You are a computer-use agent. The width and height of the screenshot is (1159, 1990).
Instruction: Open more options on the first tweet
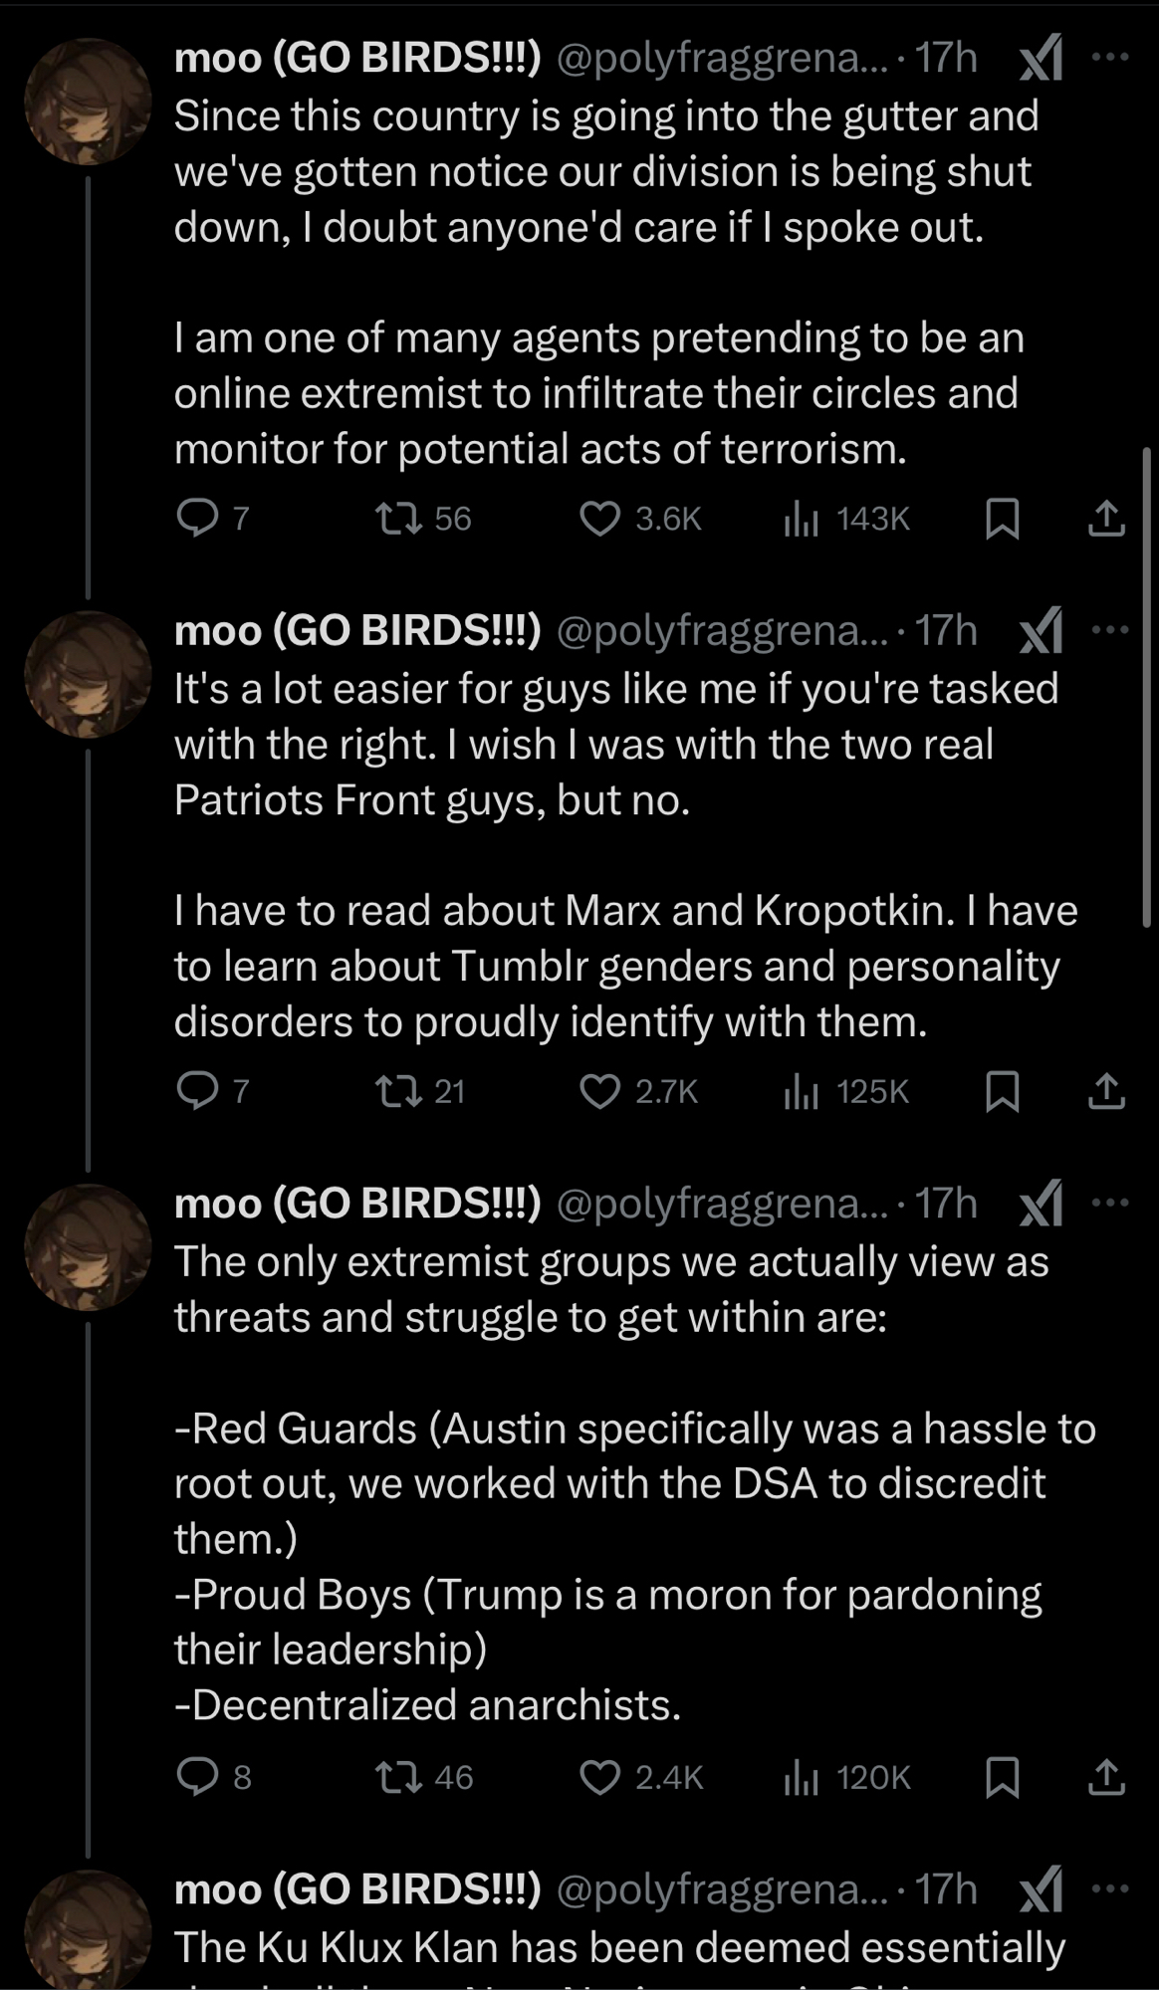point(1110,57)
